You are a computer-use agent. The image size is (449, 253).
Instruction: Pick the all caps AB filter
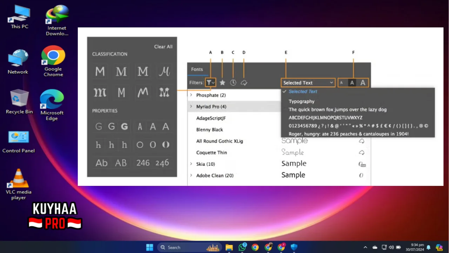(121, 163)
